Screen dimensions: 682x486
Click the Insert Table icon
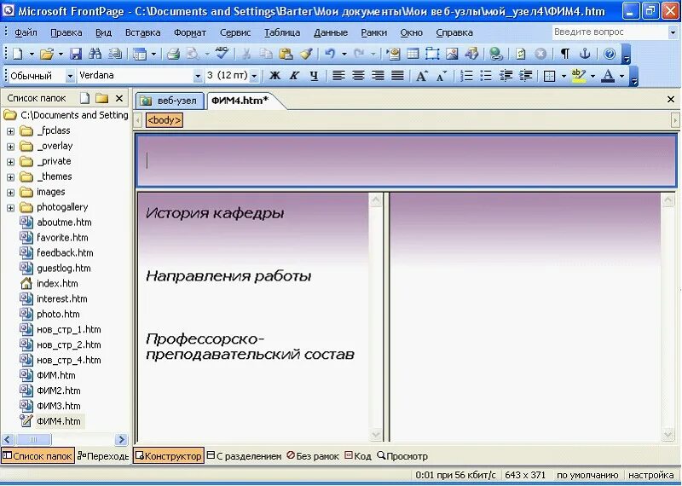(x=413, y=54)
